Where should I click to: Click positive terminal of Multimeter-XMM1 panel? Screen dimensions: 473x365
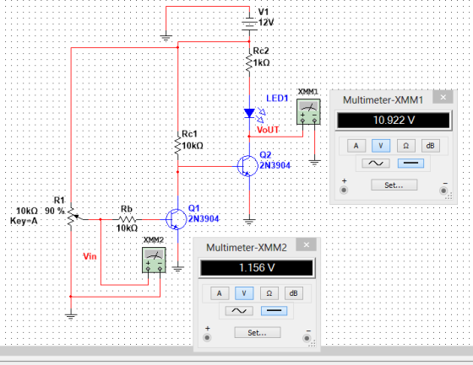pos(344,190)
